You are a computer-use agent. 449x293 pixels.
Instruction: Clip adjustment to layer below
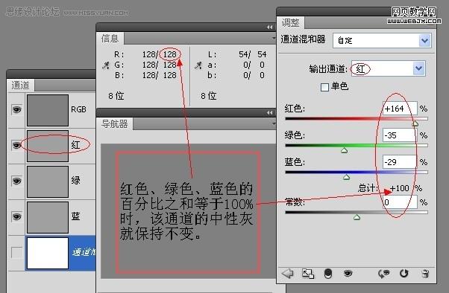click(x=328, y=274)
